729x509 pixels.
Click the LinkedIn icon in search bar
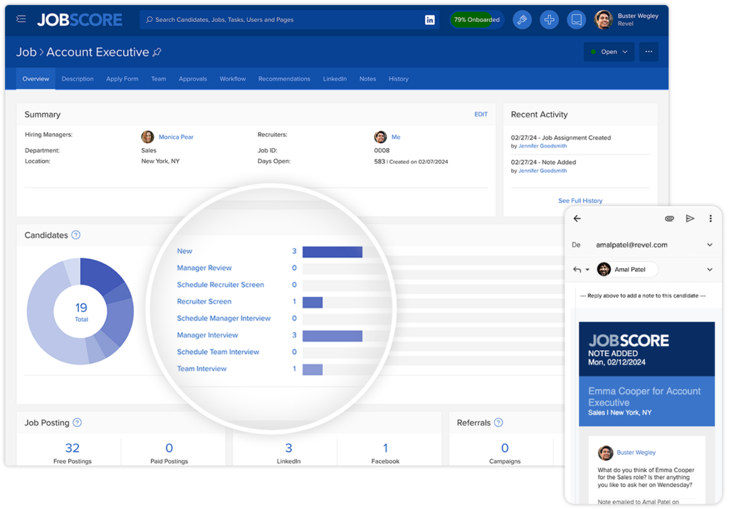[430, 20]
